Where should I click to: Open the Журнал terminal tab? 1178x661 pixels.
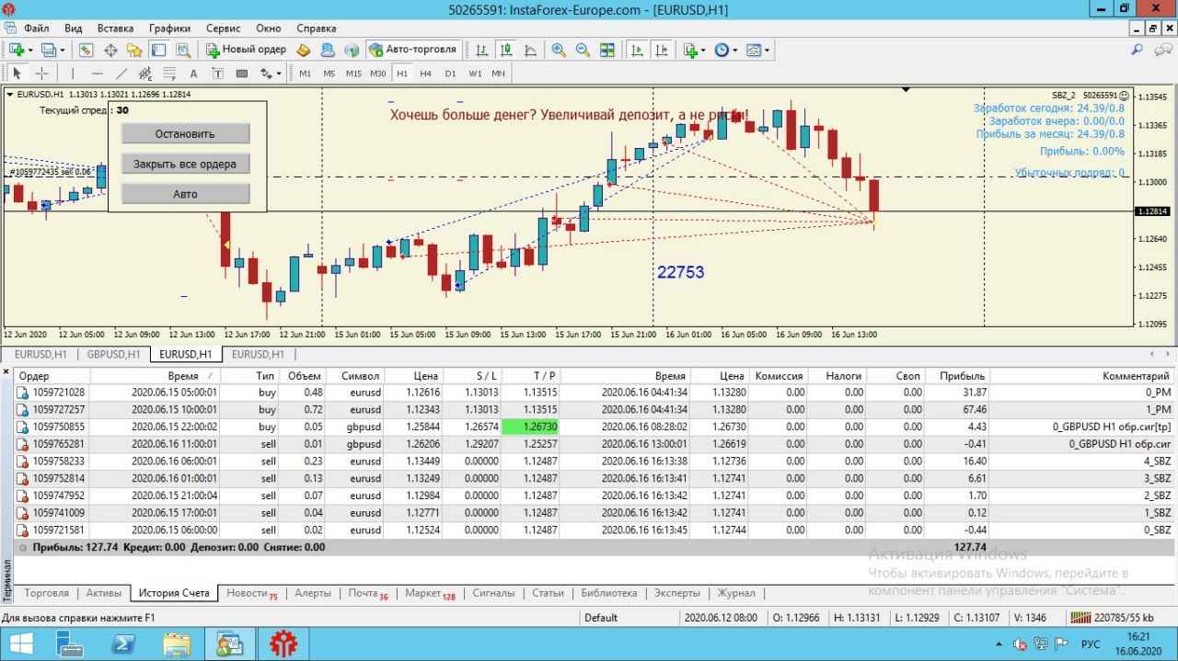coord(736,593)
